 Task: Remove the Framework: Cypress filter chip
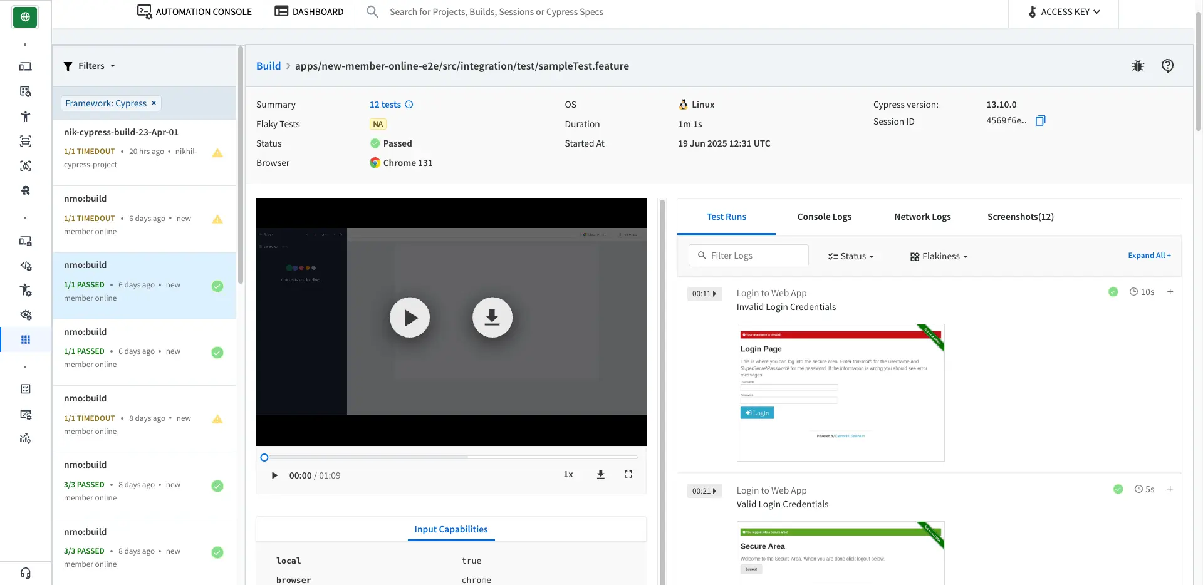(154, 103)
